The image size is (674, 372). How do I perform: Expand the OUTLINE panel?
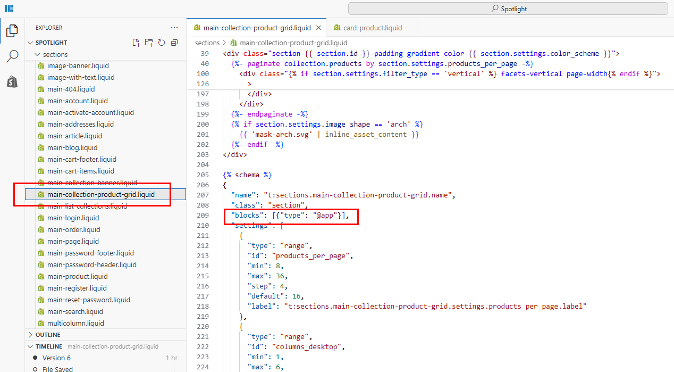31,335
